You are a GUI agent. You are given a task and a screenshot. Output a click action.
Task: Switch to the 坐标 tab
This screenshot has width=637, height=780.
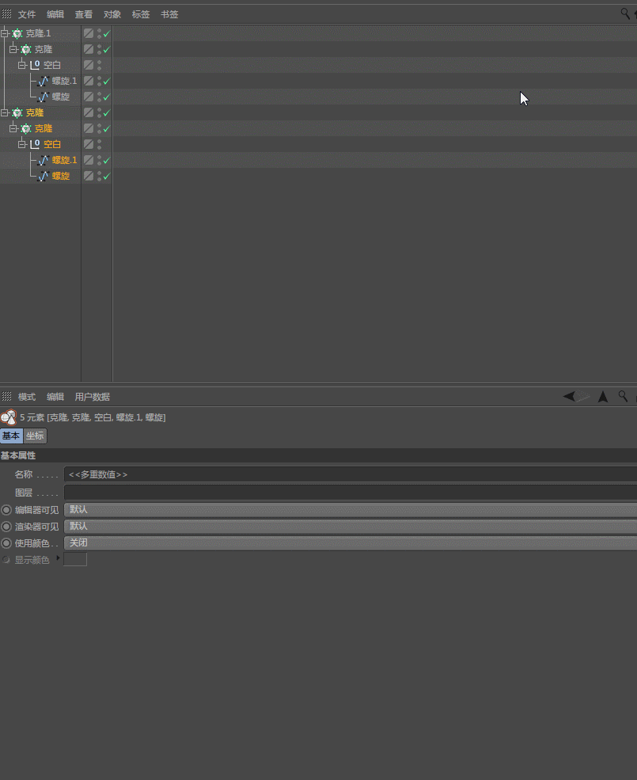click(x=35, y=436)
